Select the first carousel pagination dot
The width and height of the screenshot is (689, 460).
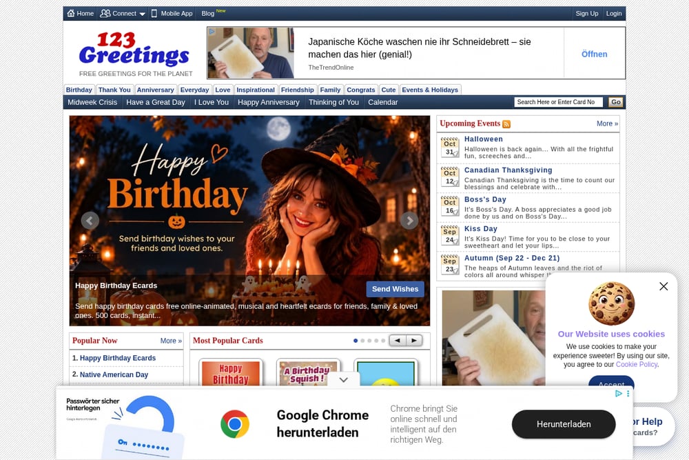pyautogui.click(x=356, y=341)
